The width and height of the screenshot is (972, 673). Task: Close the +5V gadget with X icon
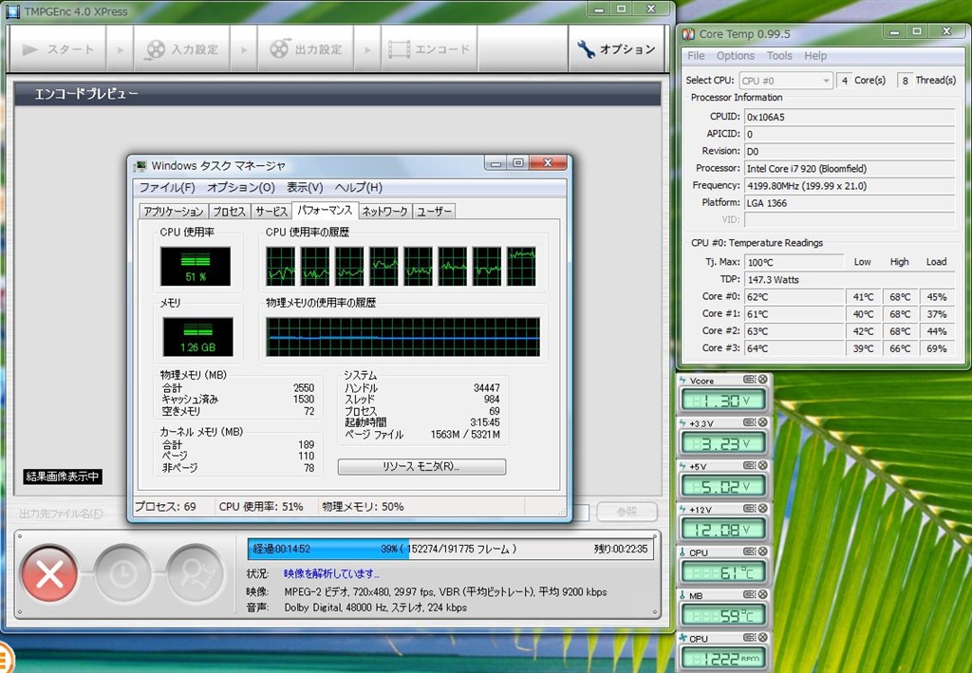[x=762, y=465]
